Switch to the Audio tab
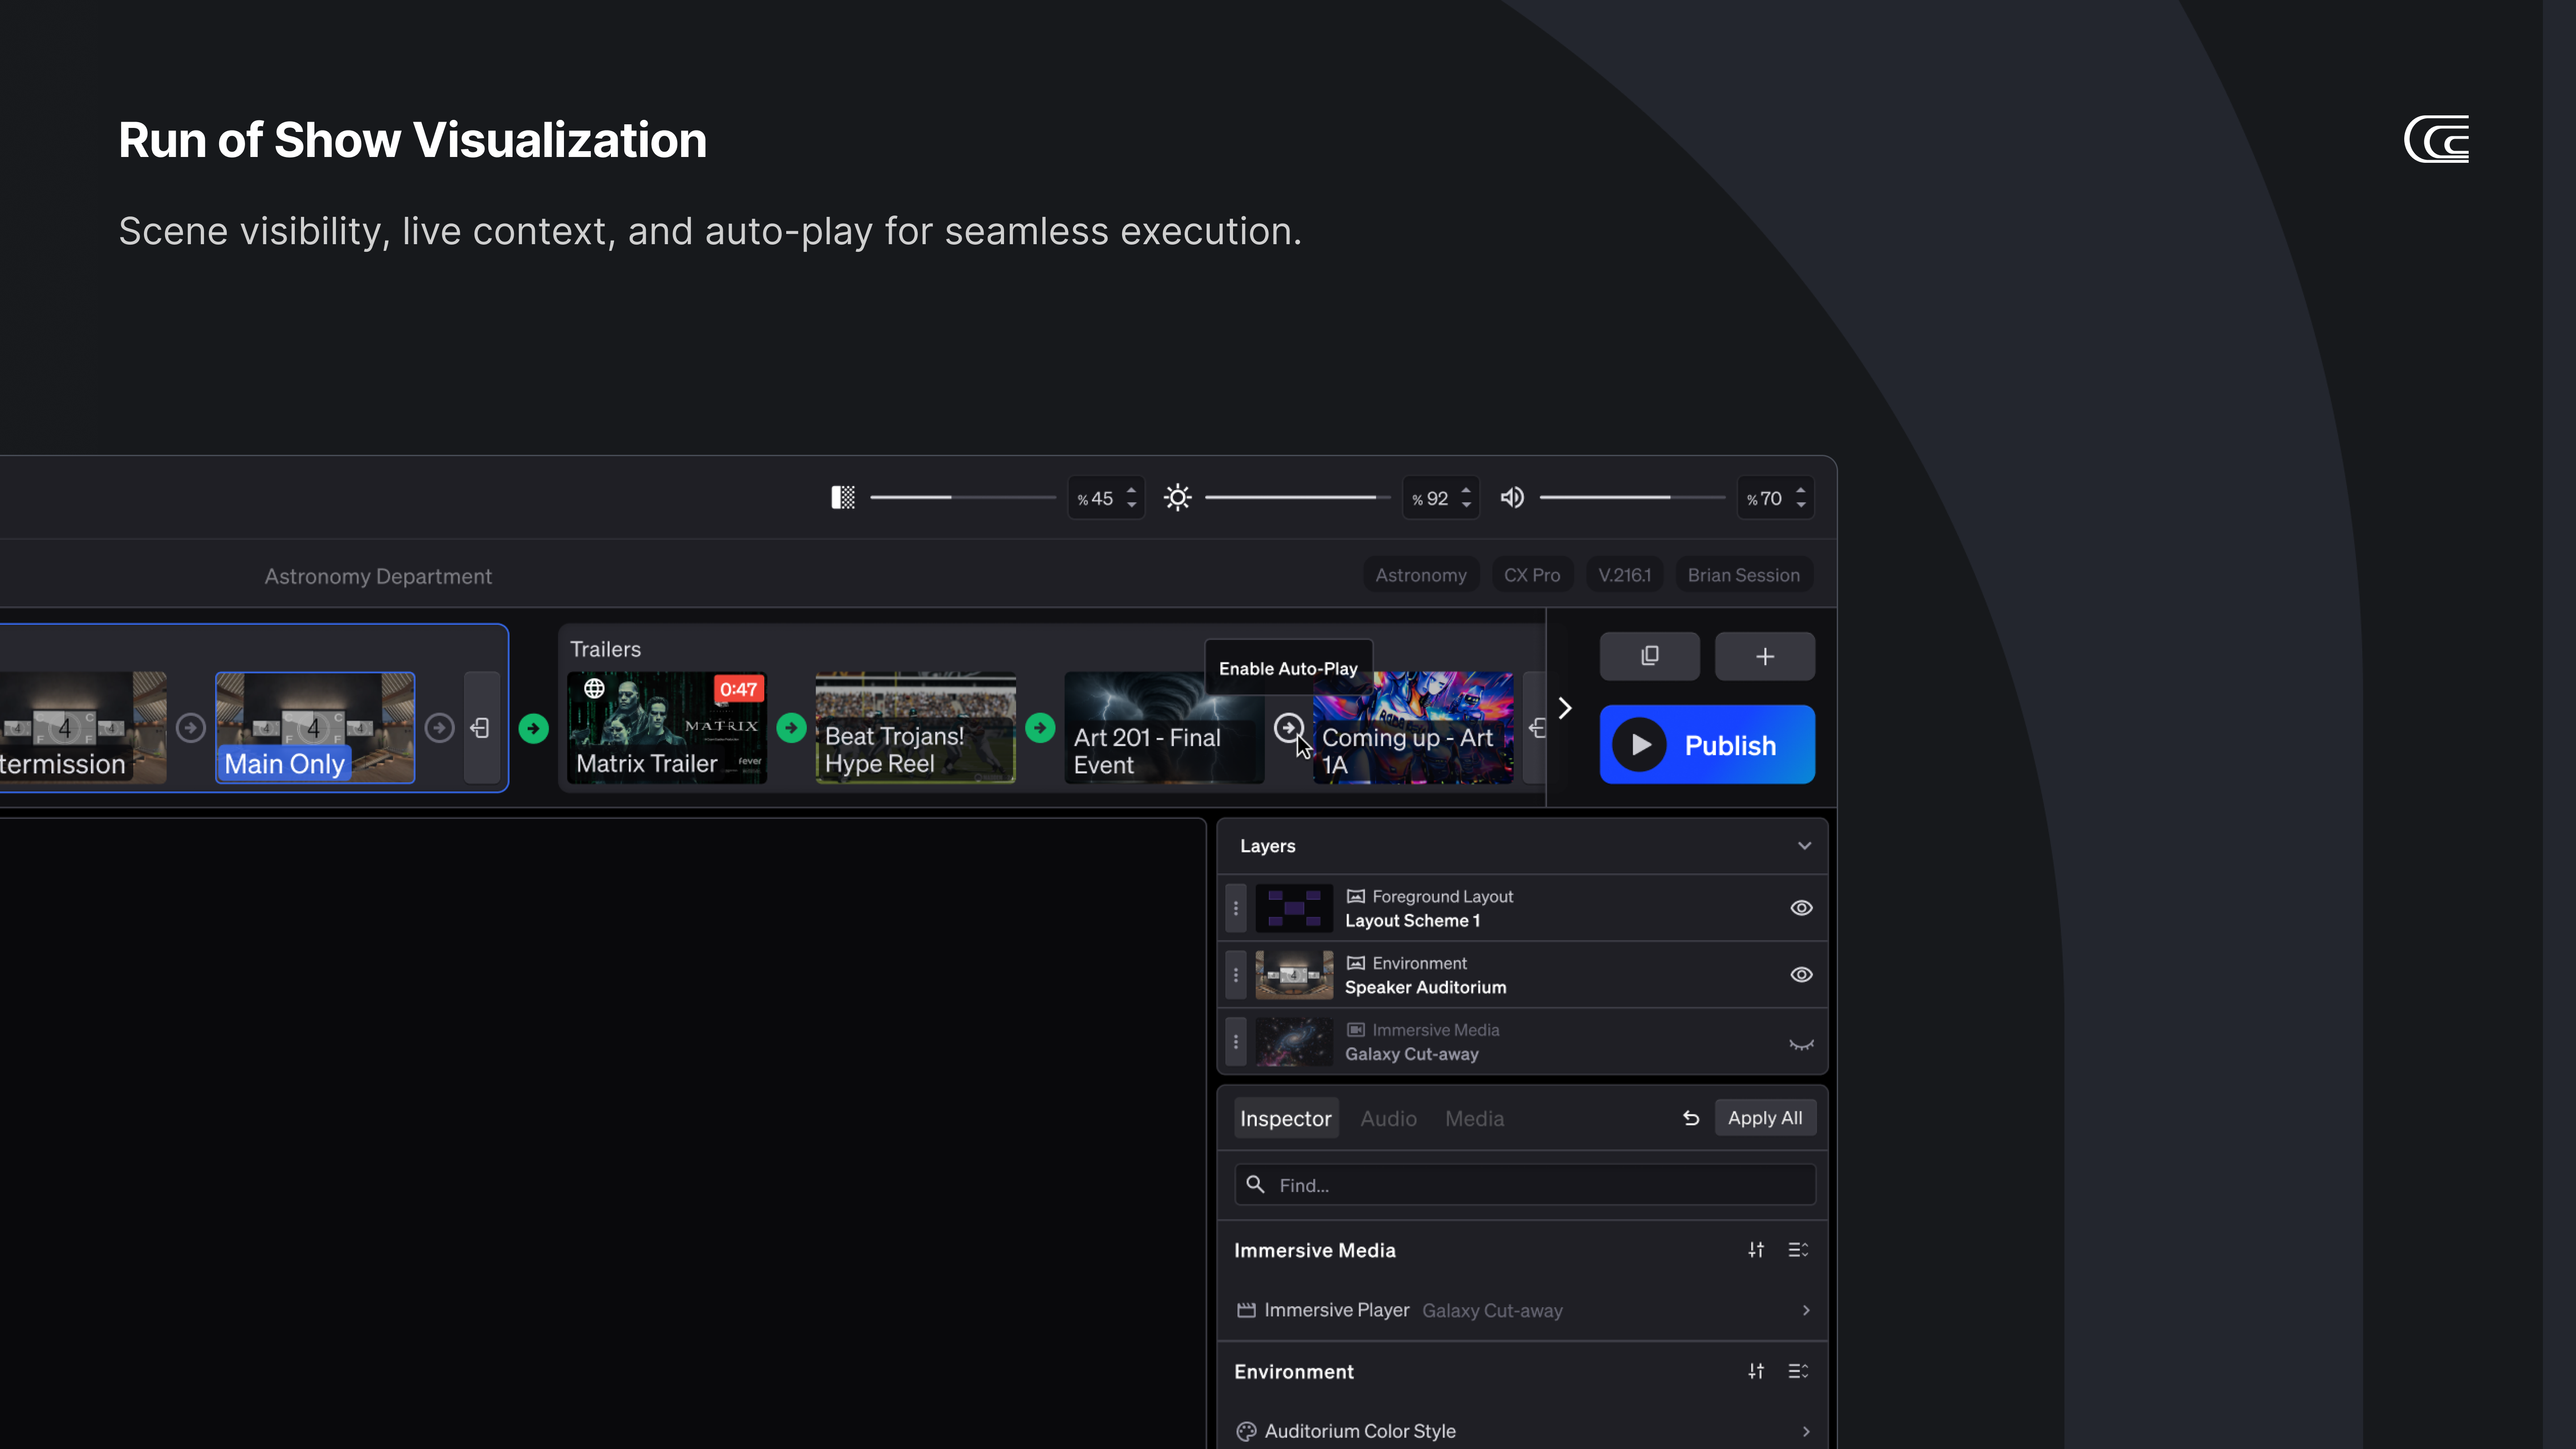 click(1388, 1118)
